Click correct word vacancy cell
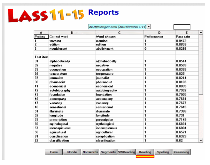210x165 pixels. click(x=72, y=103)
